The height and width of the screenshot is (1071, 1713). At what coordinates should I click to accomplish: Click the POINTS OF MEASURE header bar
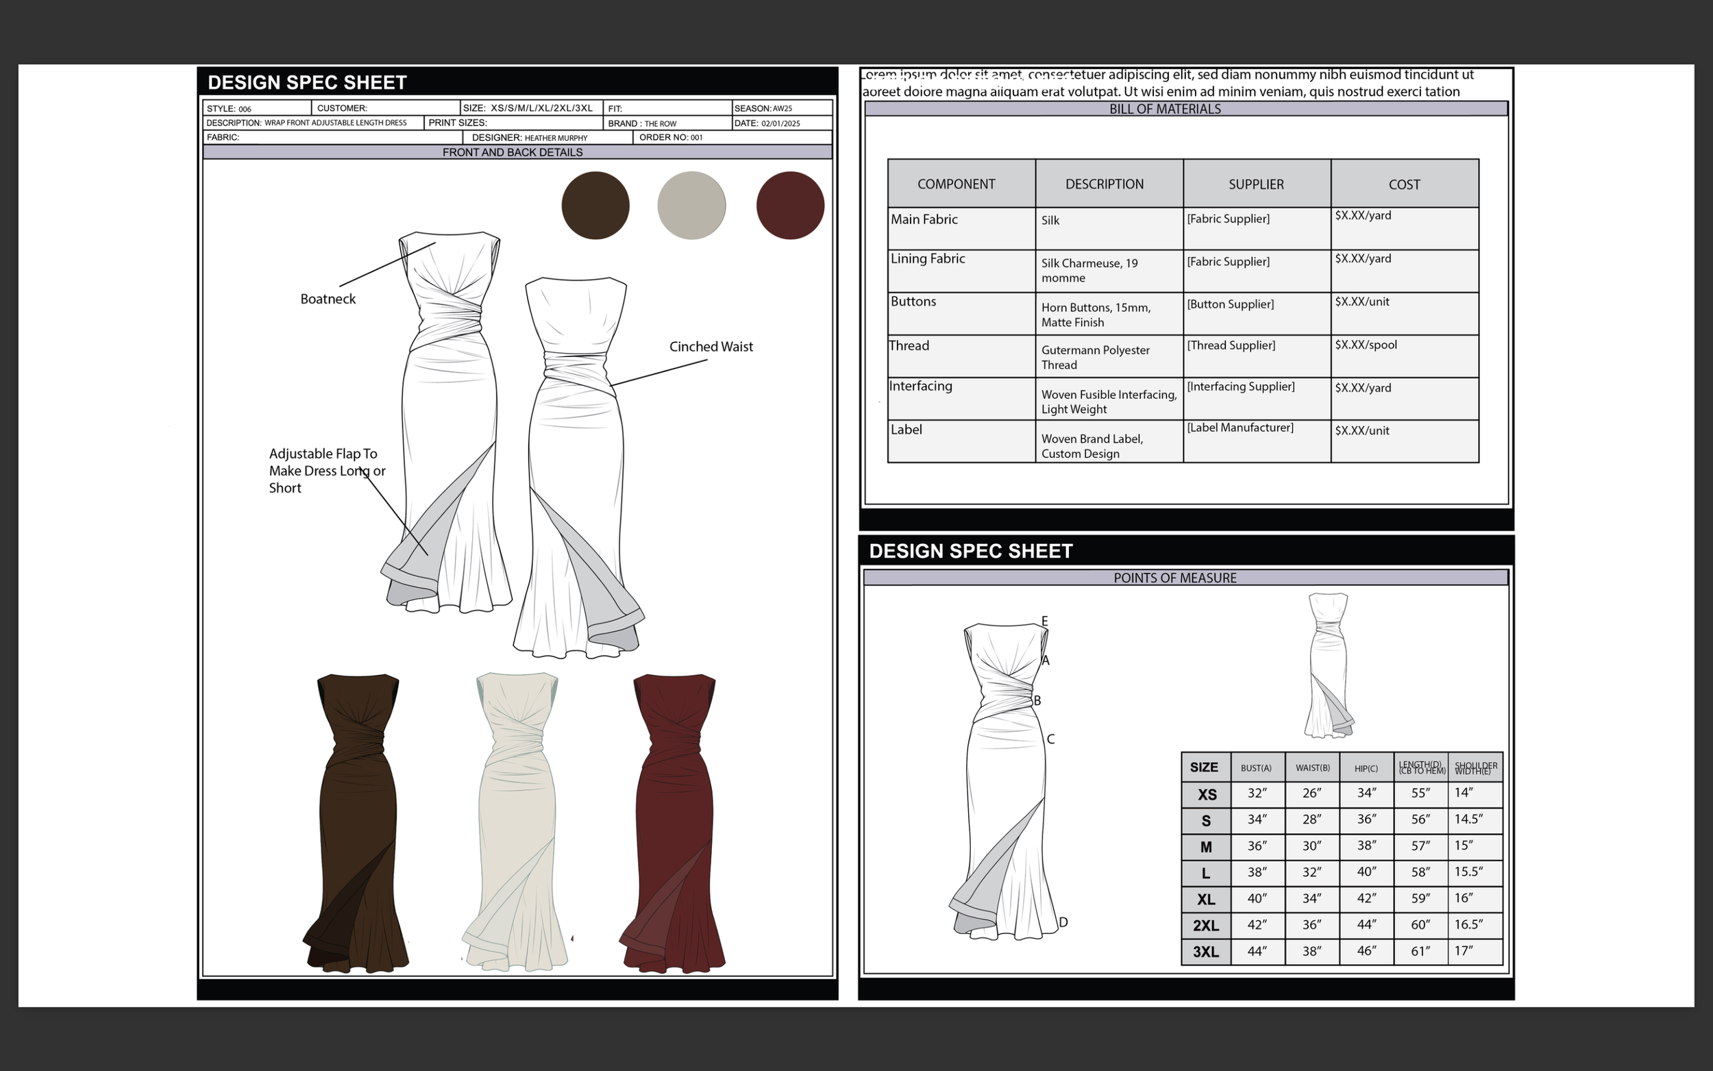point(1174,578)
